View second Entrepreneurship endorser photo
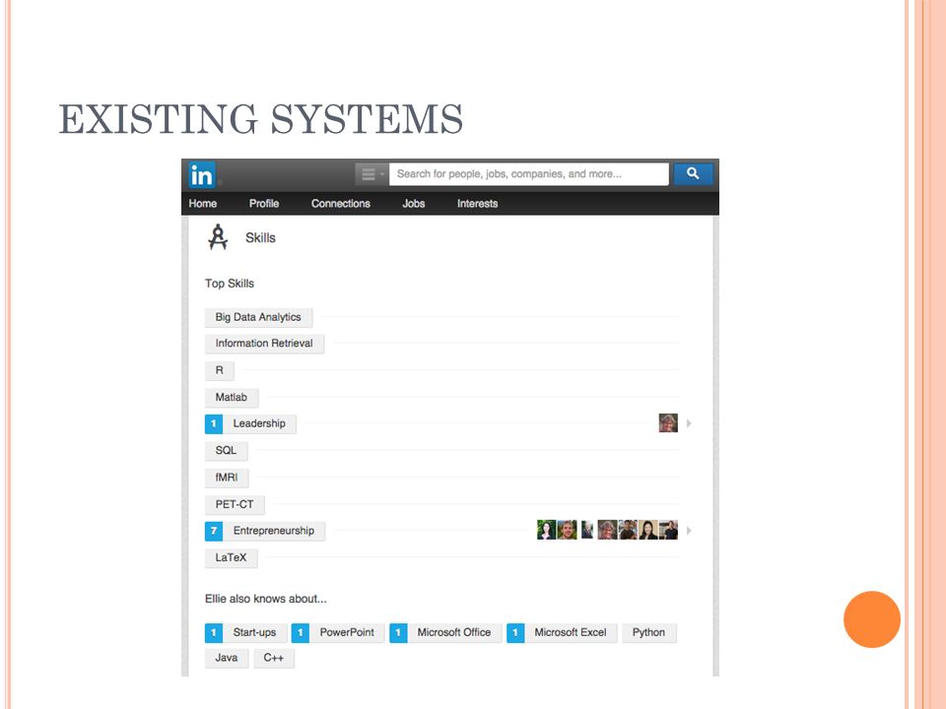 point(567,530)
